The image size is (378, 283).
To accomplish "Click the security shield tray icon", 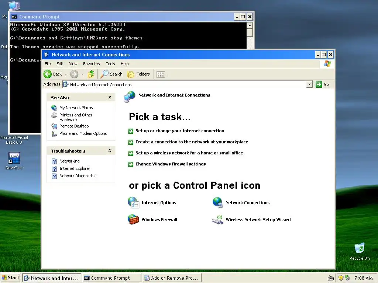I will coord(341,278).
